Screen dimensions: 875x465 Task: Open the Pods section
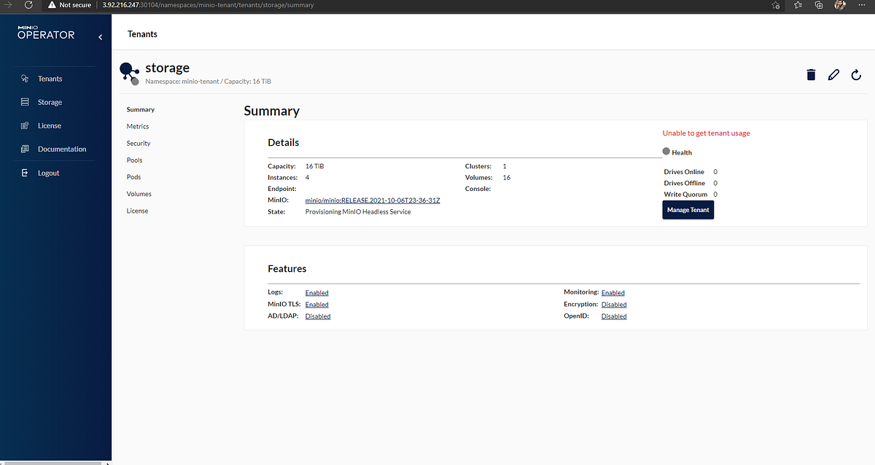[134, 176]
